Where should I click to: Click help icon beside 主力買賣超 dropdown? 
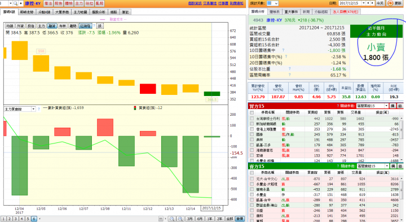(38, 109)
